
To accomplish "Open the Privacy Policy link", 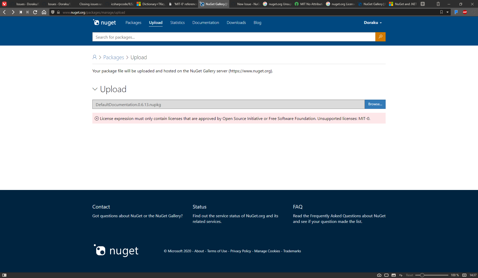I will tap(241, 251).
